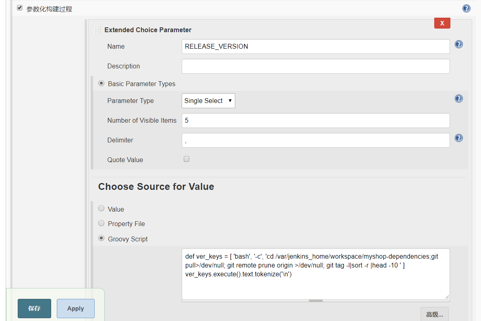Open the Single Select parameter type dropdown

pos(208,101)
